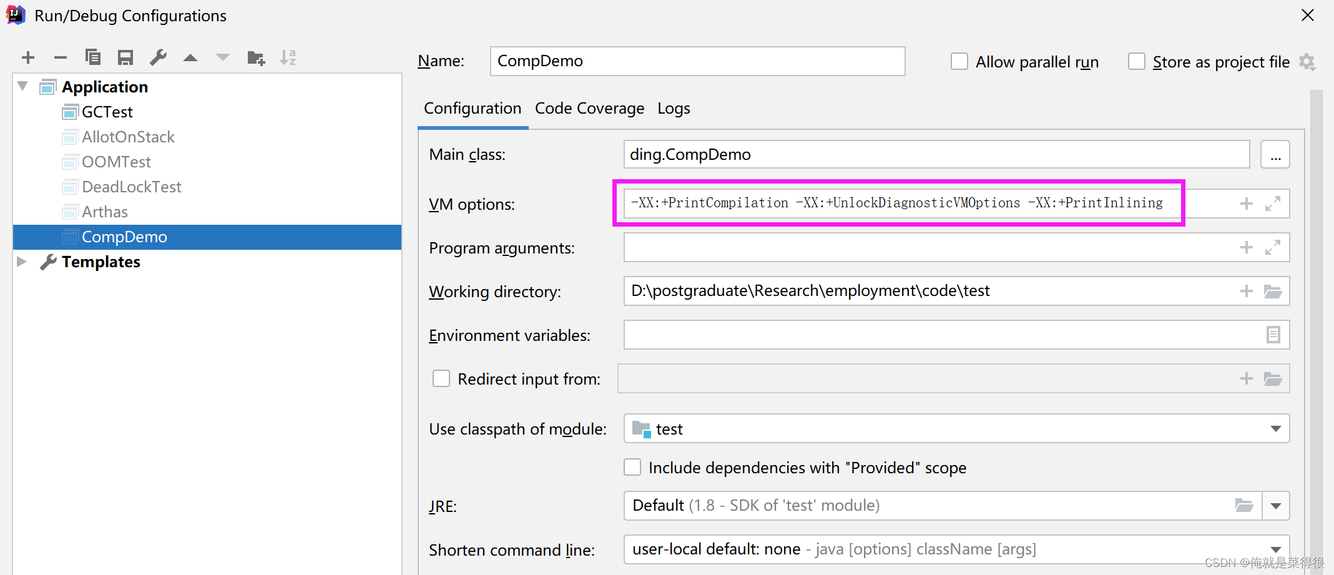Screen dimensions: 1334x575
Task: Save configuration with floppy disk icon
Action: point(125,58)
